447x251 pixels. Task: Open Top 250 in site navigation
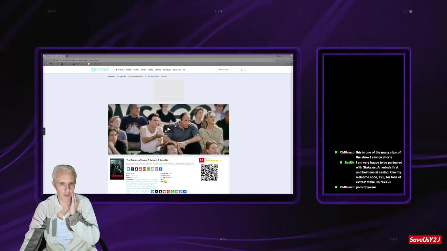[x=144, y=70]
